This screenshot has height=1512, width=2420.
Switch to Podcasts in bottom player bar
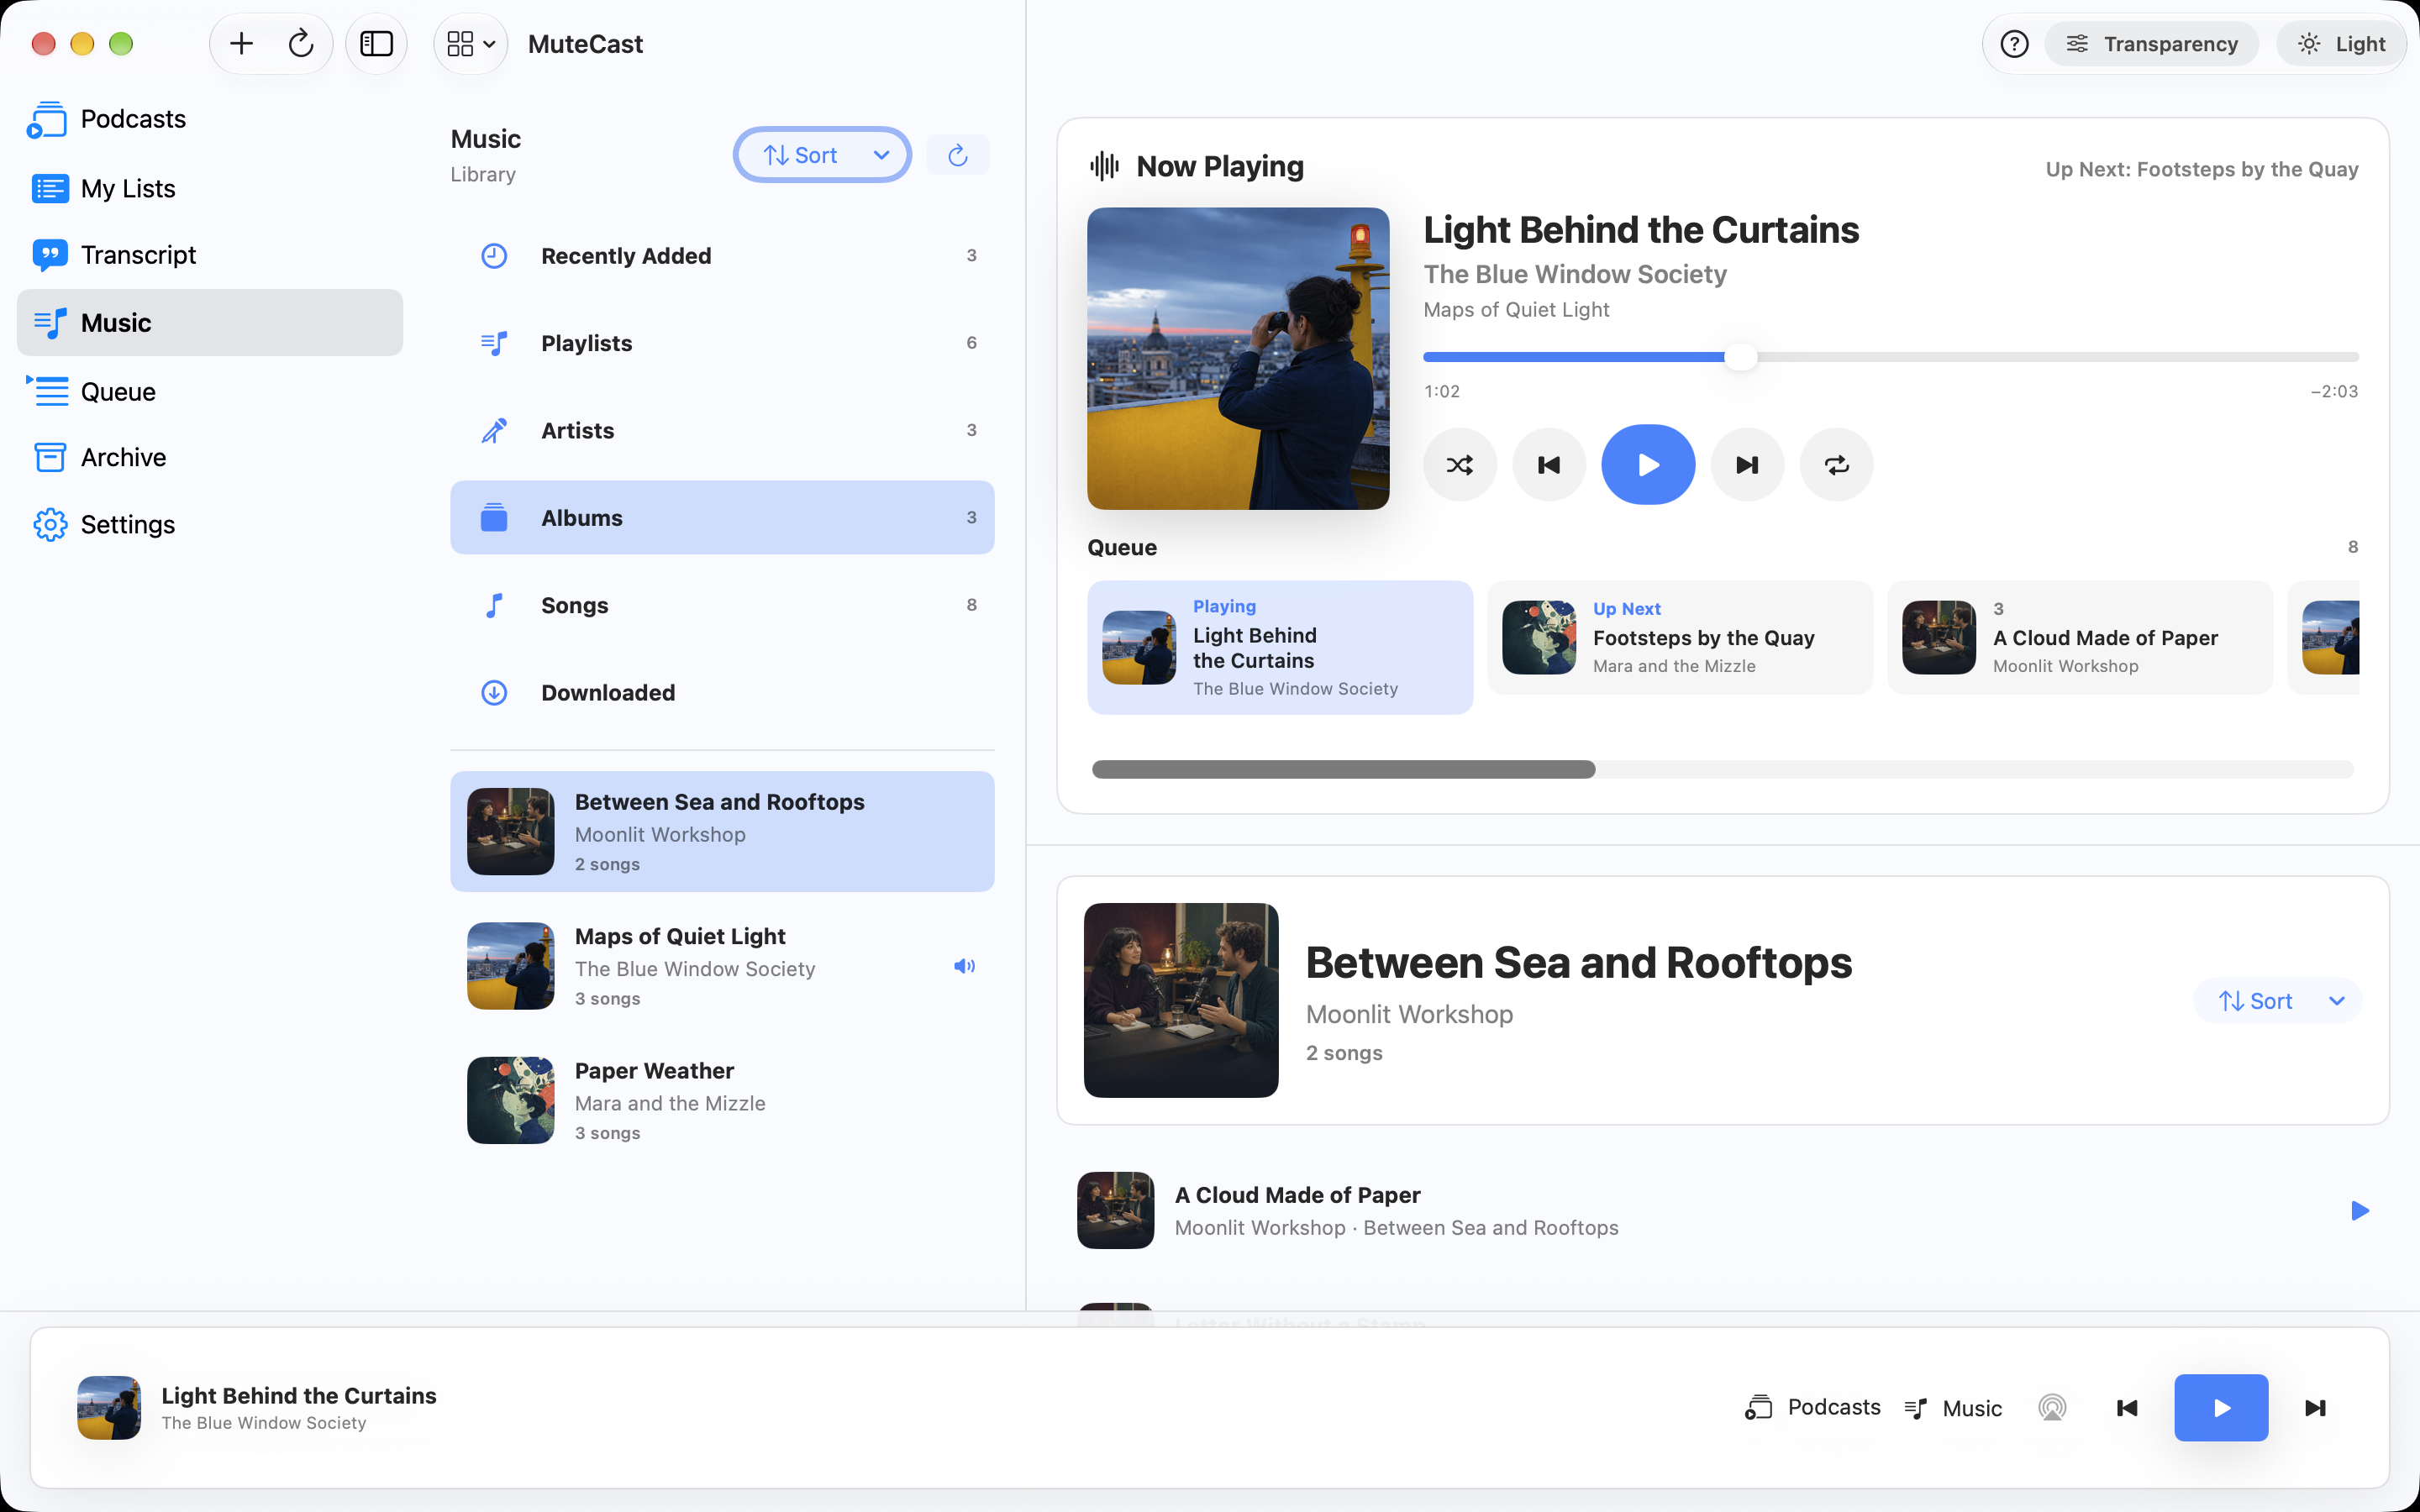pos(1812,1407)
